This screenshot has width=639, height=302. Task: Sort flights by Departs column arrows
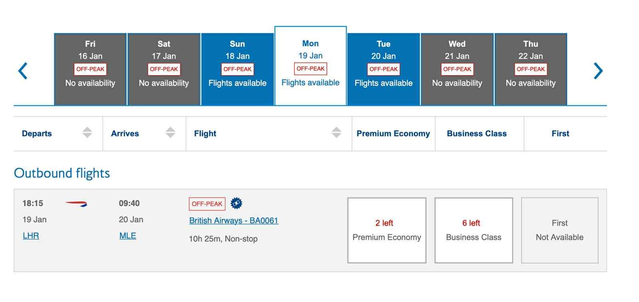click(x=87, y=133)
